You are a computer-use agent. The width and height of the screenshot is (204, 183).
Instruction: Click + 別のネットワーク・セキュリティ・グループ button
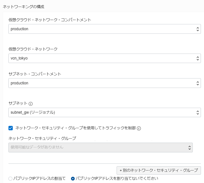coord(159,170)
